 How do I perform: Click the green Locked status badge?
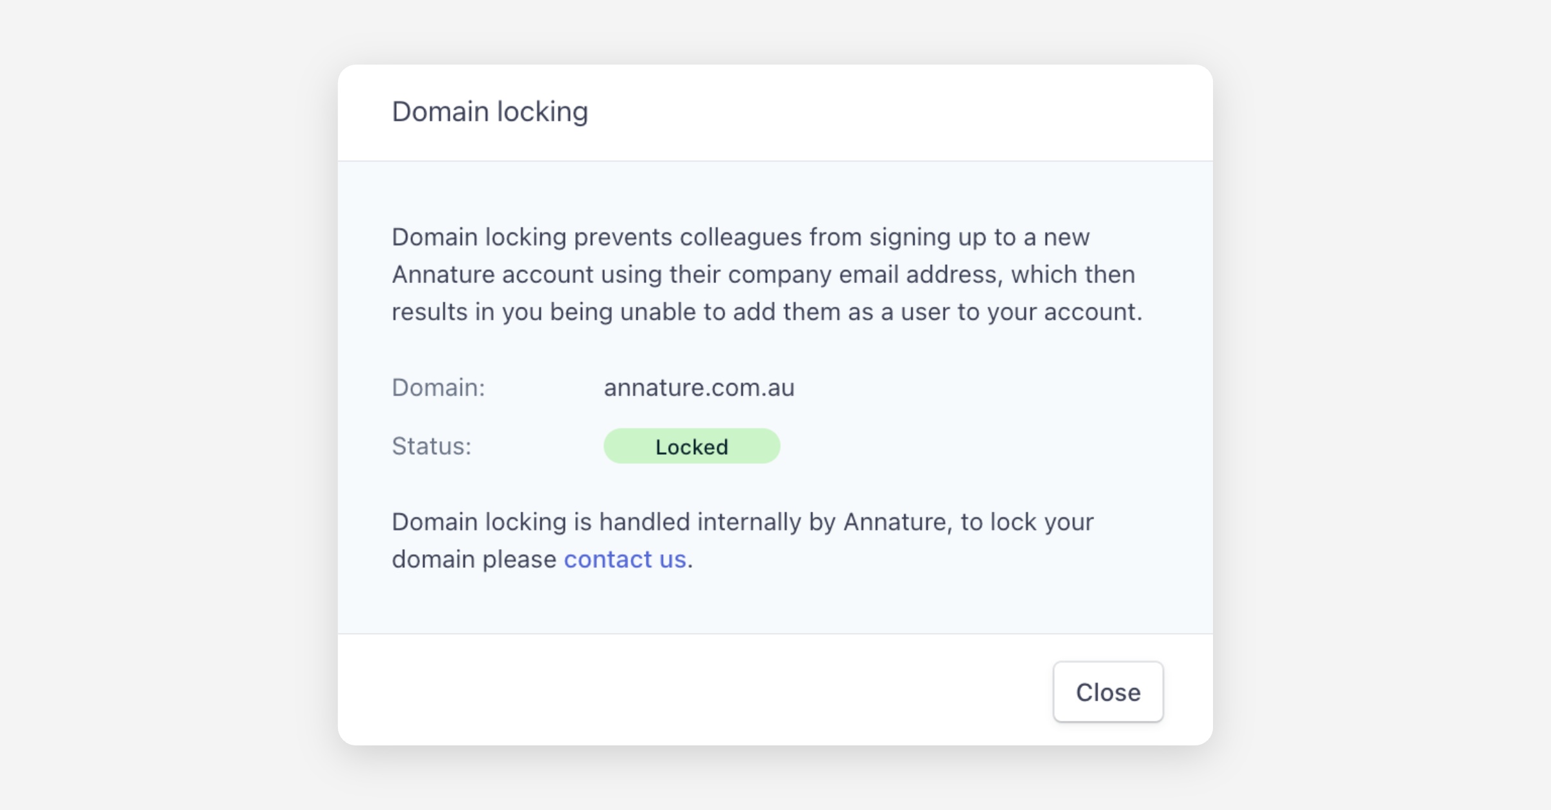pyautogui.click(x=691, y=446)
